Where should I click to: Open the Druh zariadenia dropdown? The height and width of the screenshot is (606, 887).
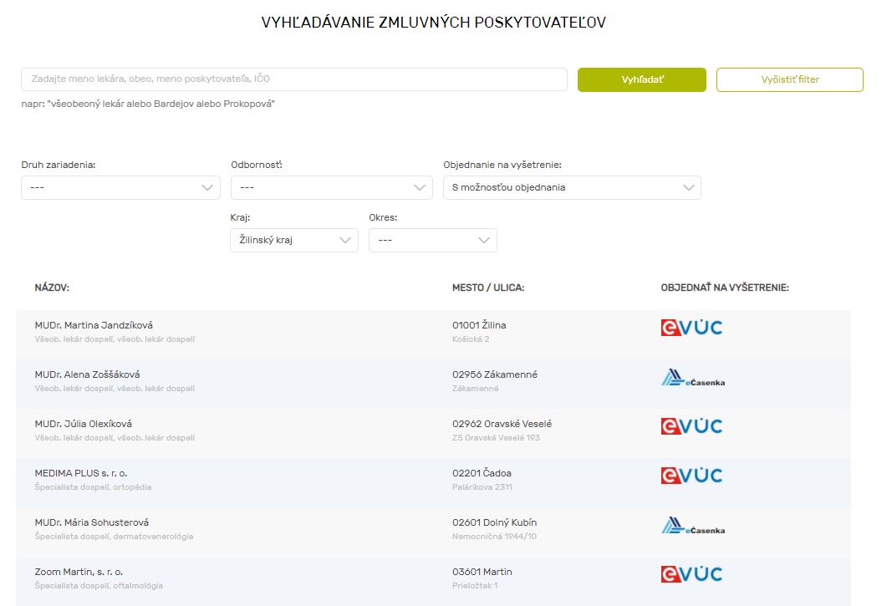click(120, 188)
